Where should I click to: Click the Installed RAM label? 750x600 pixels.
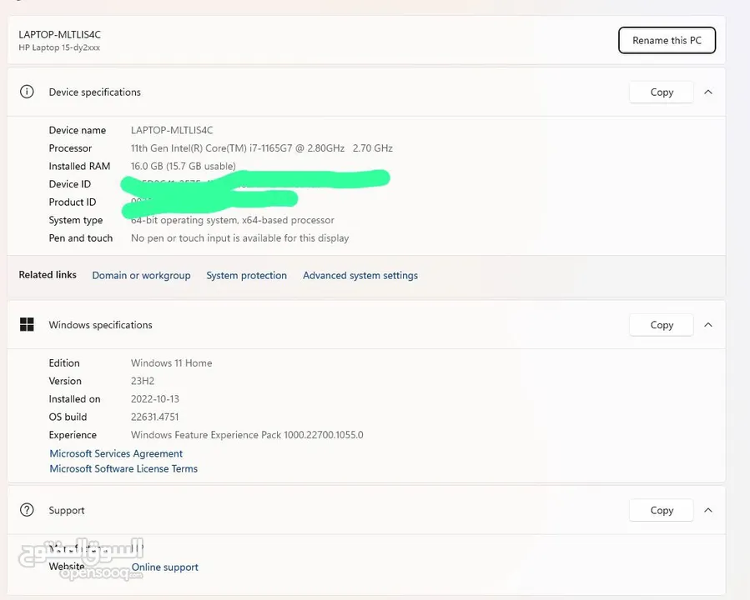click(x=79, y=166)
